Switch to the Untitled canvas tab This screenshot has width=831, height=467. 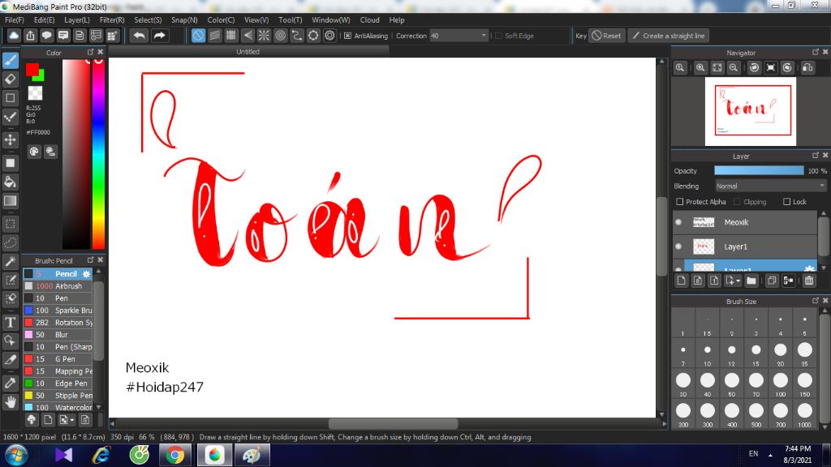248,51
